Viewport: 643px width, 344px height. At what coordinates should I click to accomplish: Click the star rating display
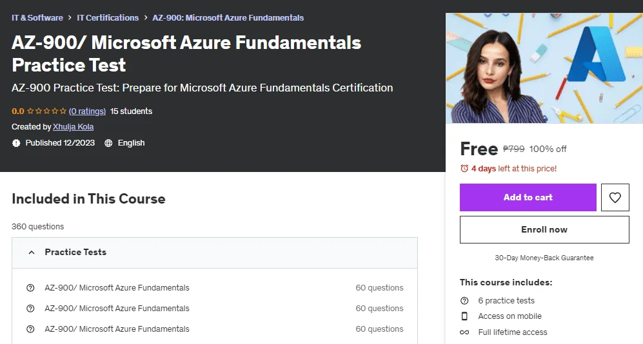pyautogui.click(x=46, y=111)
